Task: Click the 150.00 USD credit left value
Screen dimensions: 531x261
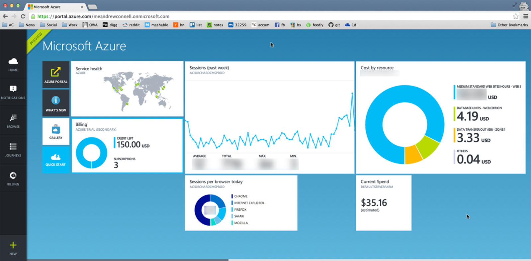Action: pos(133,145)
